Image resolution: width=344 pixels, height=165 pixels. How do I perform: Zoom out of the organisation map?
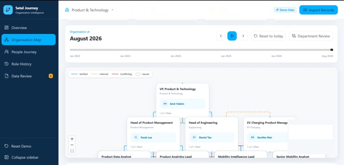[72, 145]
